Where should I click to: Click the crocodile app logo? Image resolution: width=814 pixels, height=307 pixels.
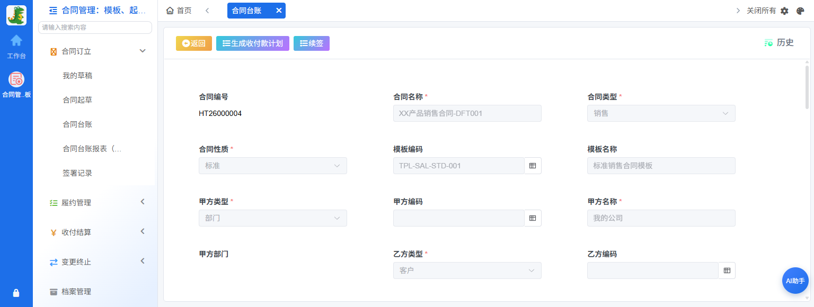click(x=16, y=15)
